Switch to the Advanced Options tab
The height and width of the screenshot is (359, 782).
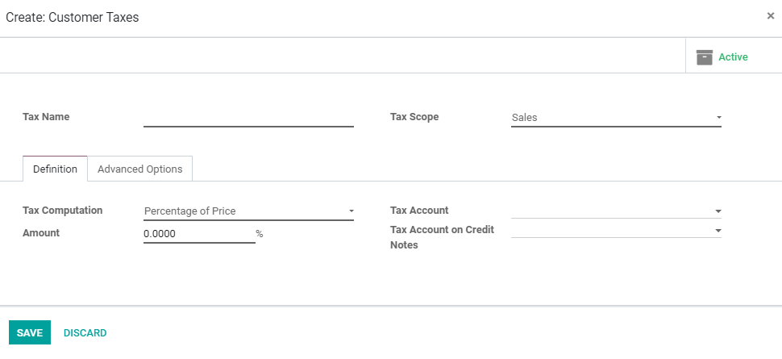(140, 169)
